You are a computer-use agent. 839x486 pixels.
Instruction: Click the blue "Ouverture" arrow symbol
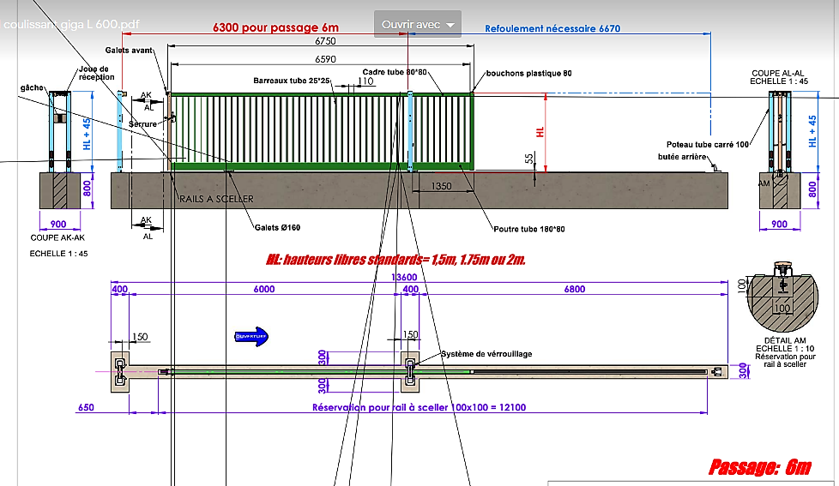click(x=251, y=336)
